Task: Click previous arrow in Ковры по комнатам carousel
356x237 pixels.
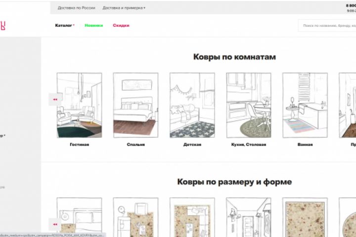Action: 55,99
